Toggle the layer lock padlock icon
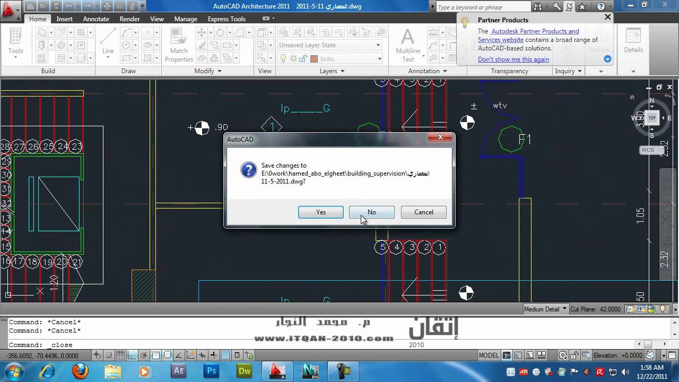Viewport: 679px width, 382px height. tap(303, 58)
